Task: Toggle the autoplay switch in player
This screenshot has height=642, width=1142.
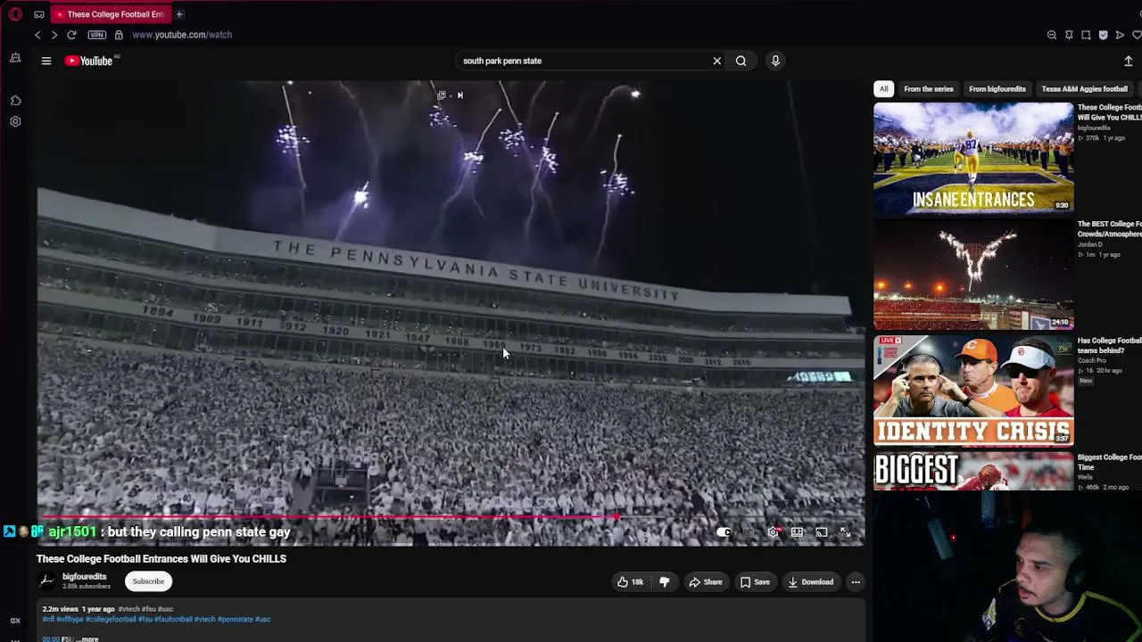Action: pyautogui.click(x=724, y=532)
